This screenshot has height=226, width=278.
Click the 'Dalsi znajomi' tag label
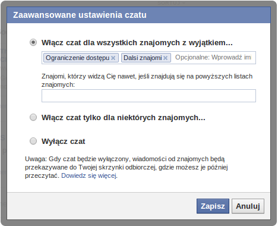143,58
